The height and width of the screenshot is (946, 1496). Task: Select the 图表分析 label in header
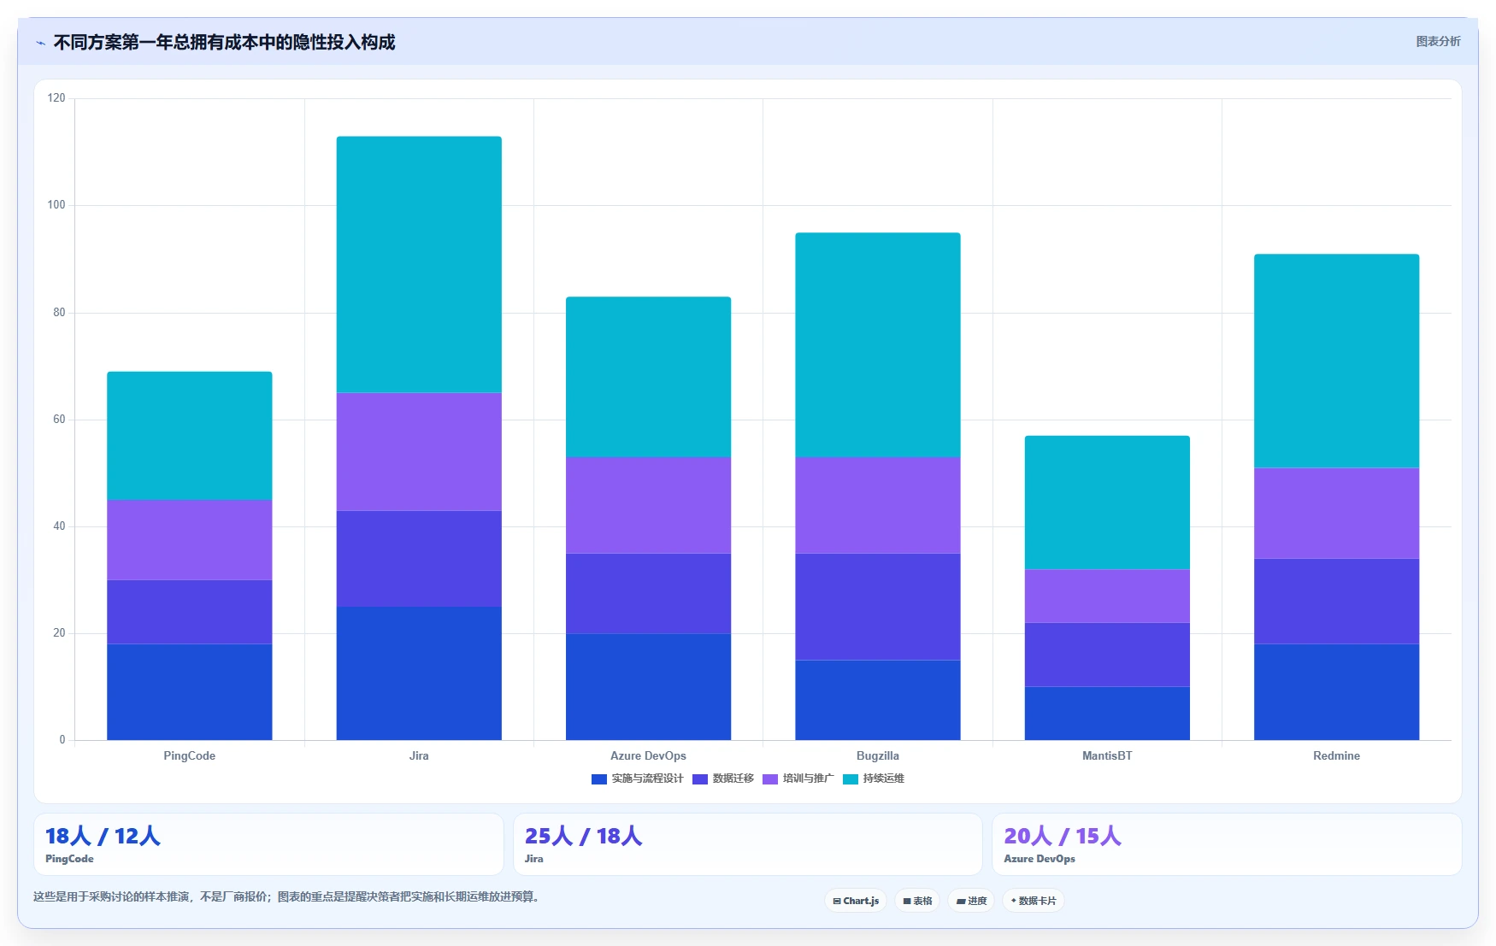[x=1438, y=41]
